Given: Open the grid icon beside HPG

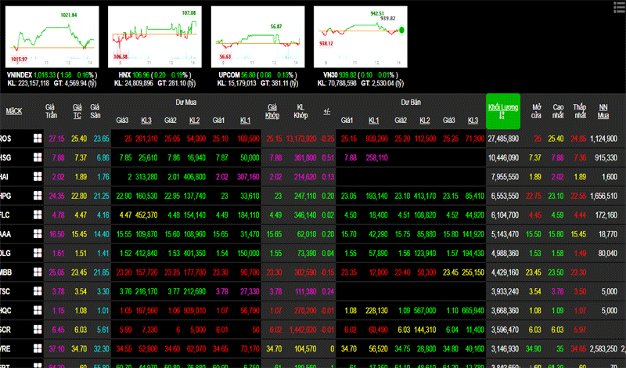Looking at the screenshot, I should click(38, 196).
